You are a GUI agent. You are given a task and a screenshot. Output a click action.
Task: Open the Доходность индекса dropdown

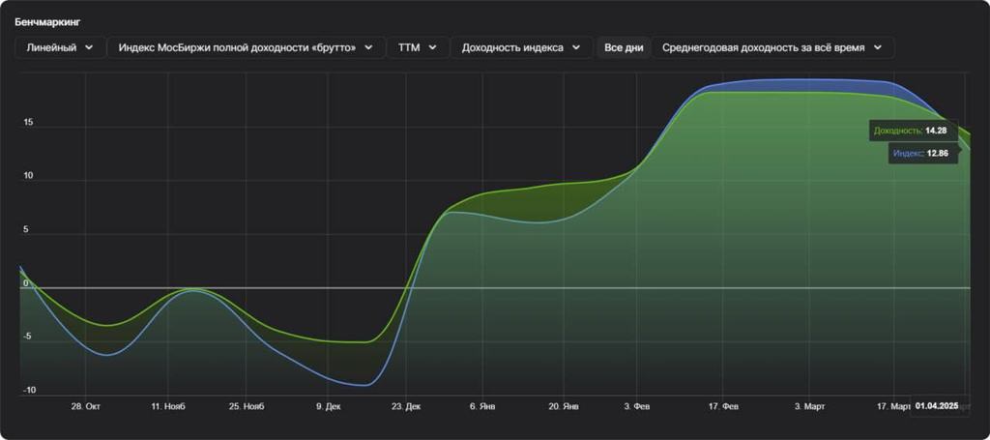[521, 47]
